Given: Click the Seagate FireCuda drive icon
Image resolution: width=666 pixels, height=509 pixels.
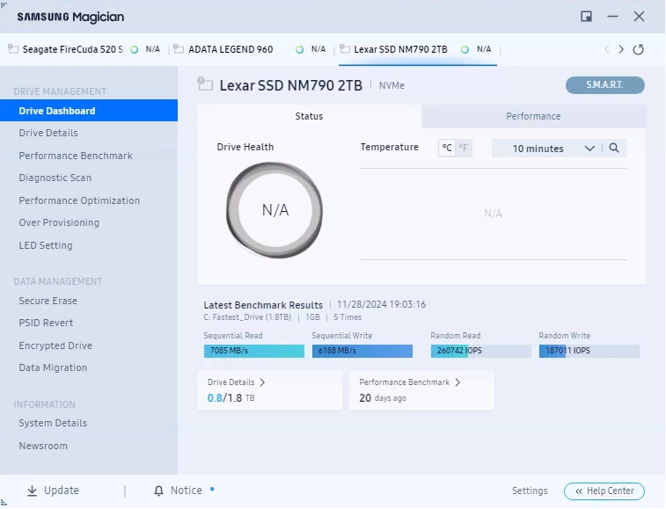Looking at the screenshot, I should [x=13, y=49].
